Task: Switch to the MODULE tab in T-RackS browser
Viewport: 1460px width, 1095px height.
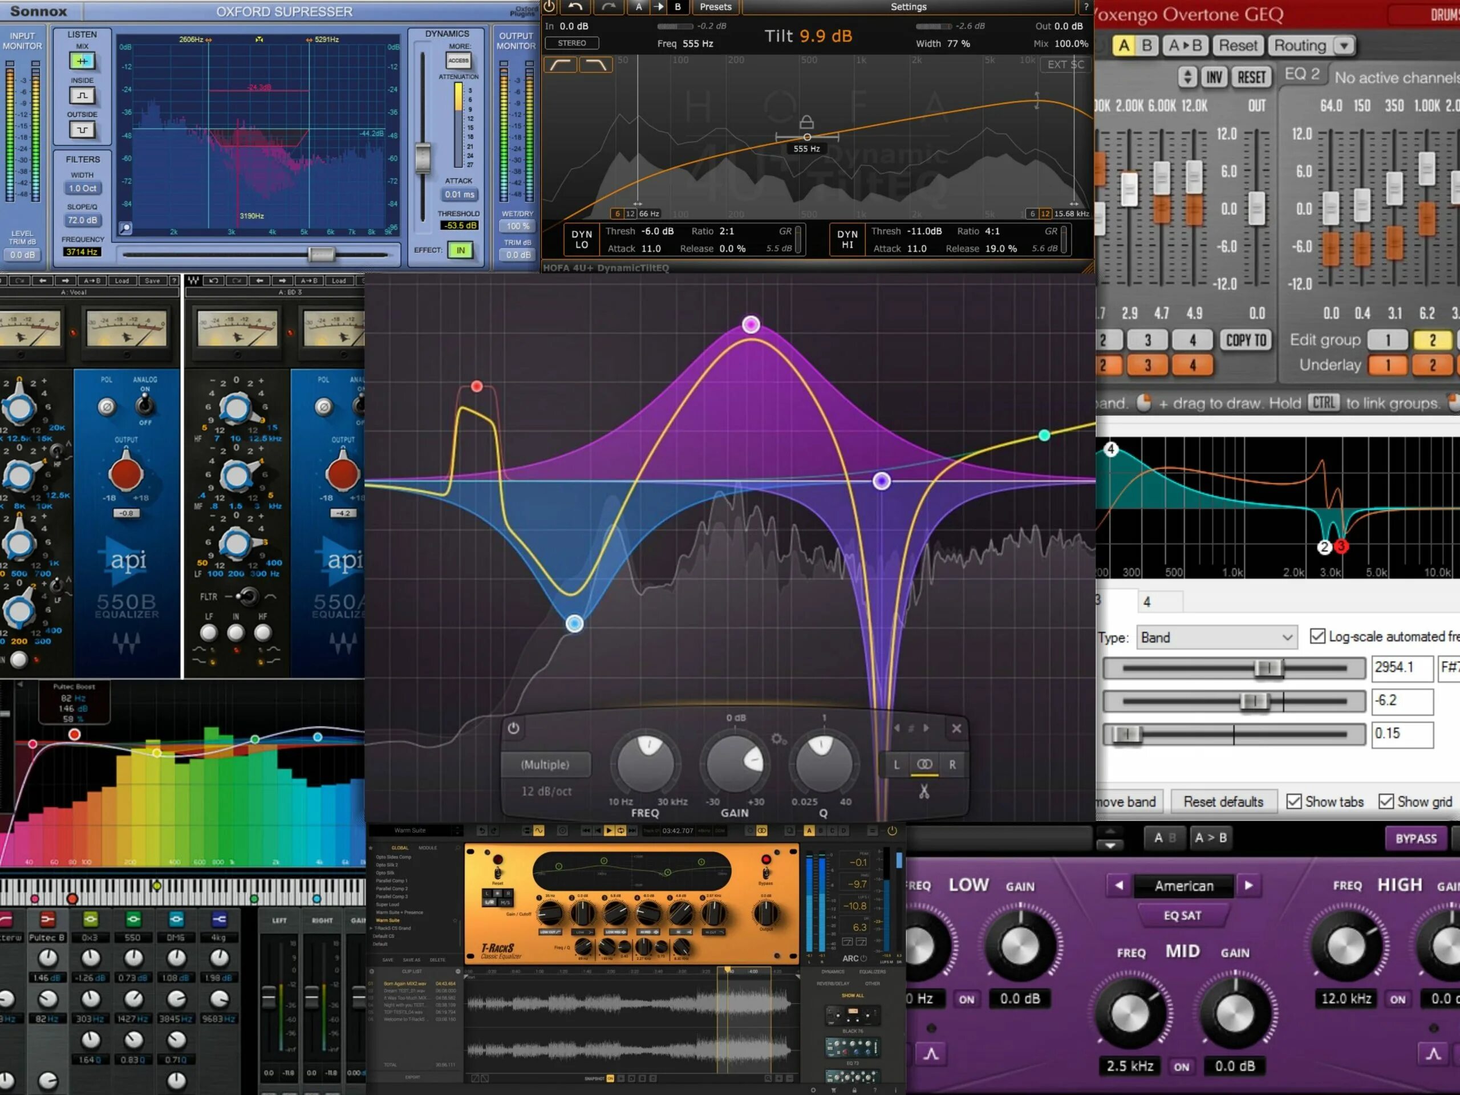Action: point(428,848)
